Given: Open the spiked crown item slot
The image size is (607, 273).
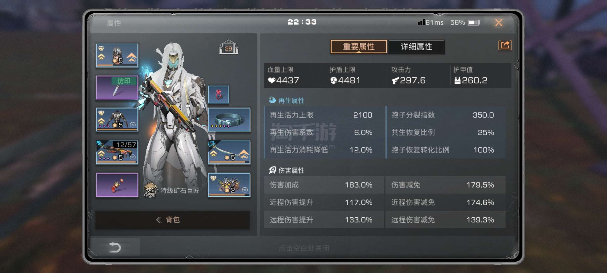Looking at the screenshot, I should point(229,185).
